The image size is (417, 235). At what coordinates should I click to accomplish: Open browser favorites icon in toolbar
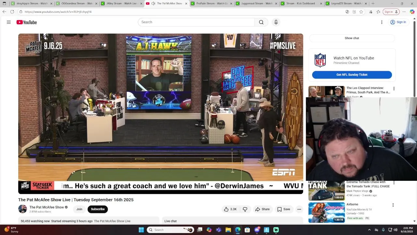(x=378, y=12)
